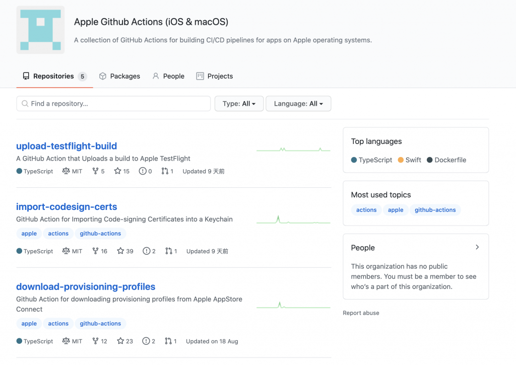Click the organization avatar image
Viewport: 516px width, 365px height.
click(x=40, y=30)
